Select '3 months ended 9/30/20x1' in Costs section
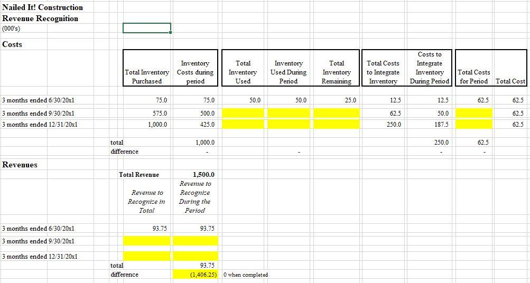The width and height of the screenshot is (530, 283). pos(38,113)
